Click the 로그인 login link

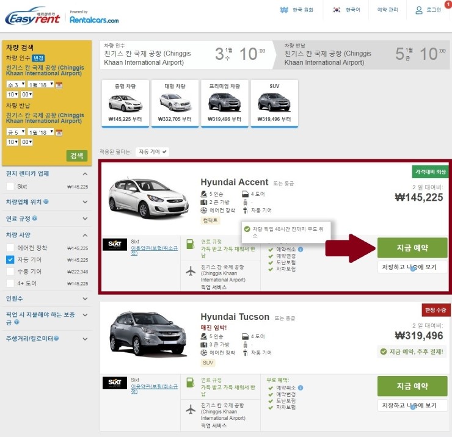point(434,10)
